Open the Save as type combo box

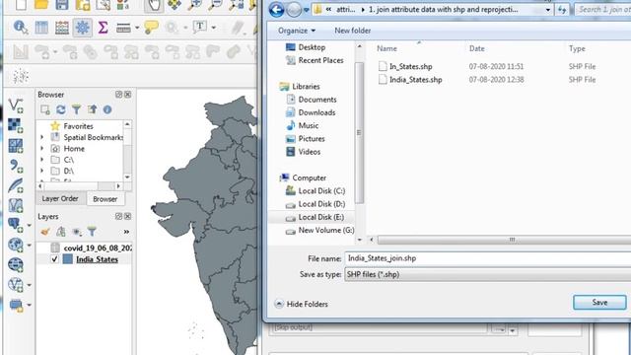488,274
